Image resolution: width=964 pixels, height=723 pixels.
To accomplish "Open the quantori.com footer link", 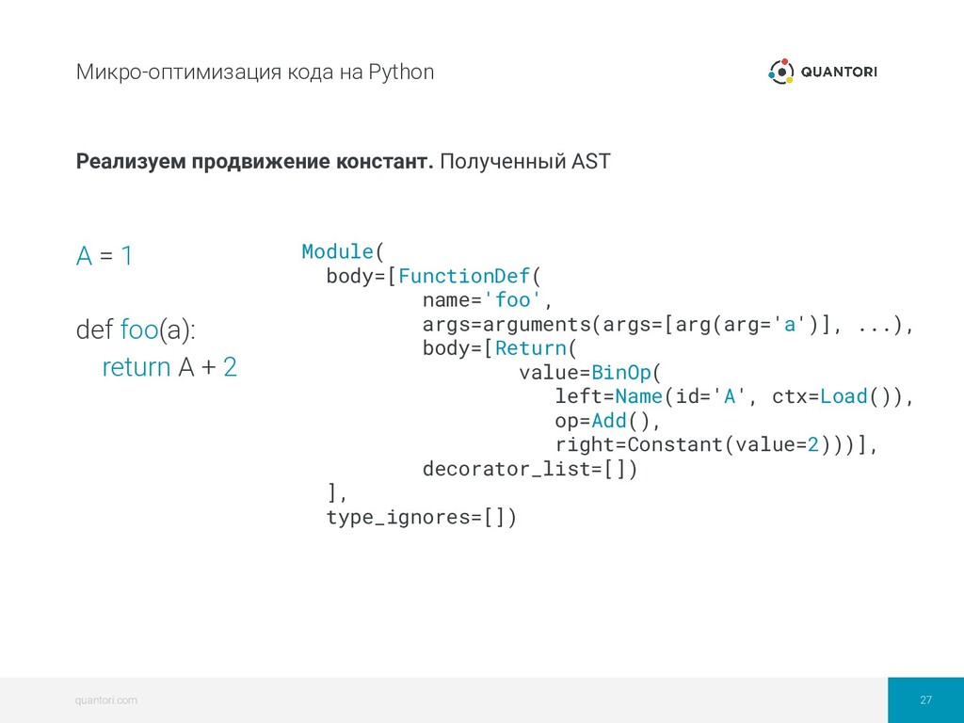I will coord(105,699).
